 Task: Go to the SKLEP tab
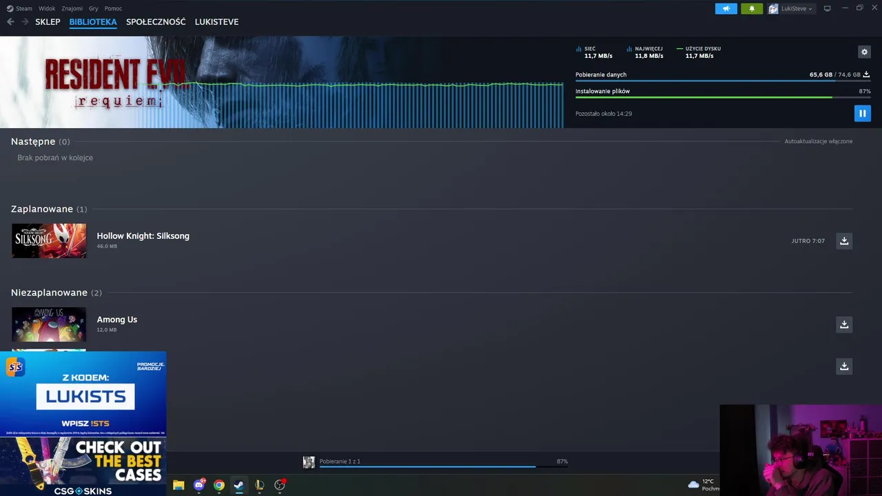coord(48,22)
